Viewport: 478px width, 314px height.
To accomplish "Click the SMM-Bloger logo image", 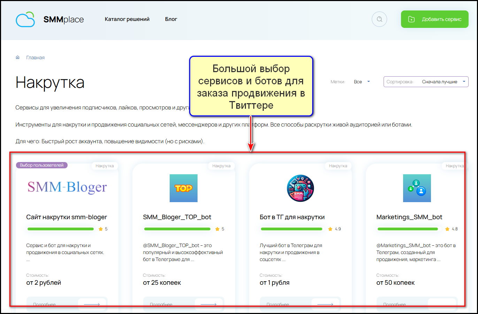I will point(67,187).
